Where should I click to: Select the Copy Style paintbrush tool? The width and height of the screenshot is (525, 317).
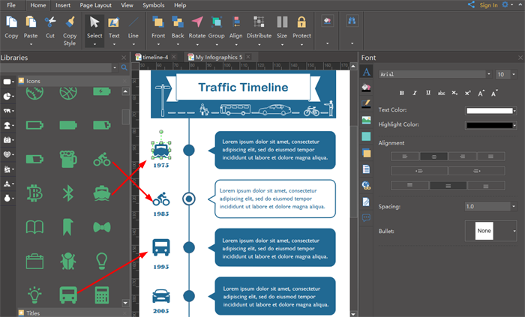tap(70, 22)
